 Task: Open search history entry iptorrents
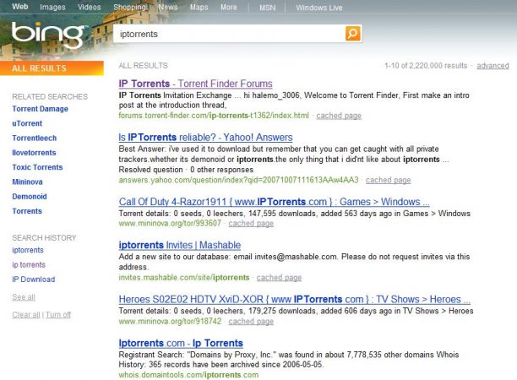point(28,250)
